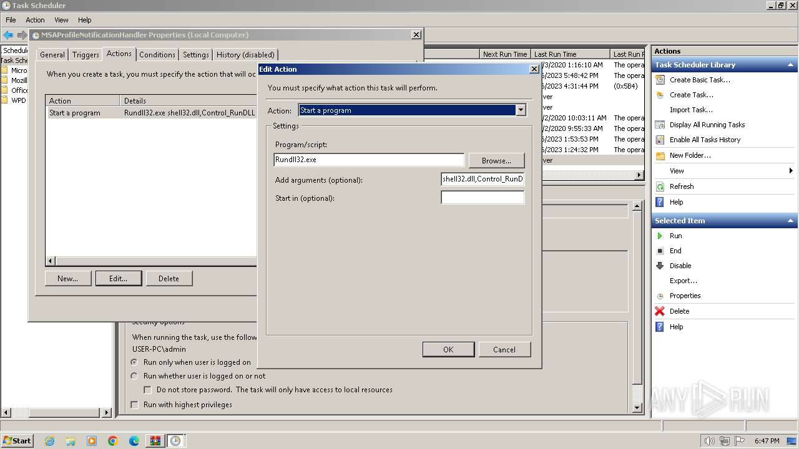
Task: Click the Last Run Time column header
Action: [570, 54]
